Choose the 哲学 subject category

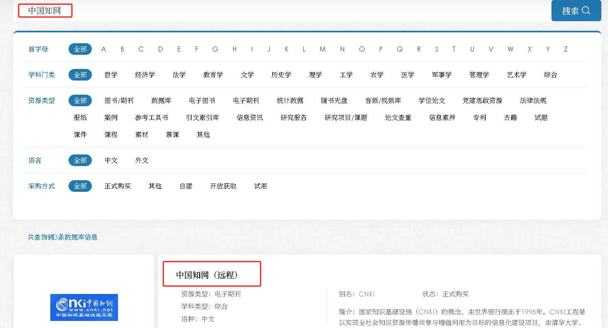tap(111, 75)
